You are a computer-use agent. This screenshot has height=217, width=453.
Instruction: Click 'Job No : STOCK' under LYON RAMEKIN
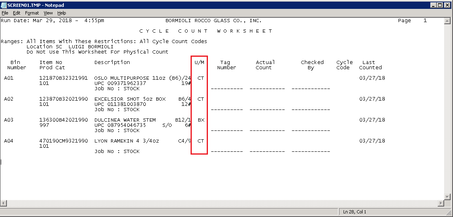117,151
